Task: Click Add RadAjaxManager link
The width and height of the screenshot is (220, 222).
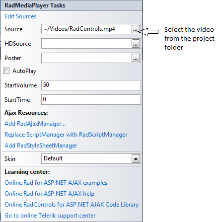Action: coord(35,124)
